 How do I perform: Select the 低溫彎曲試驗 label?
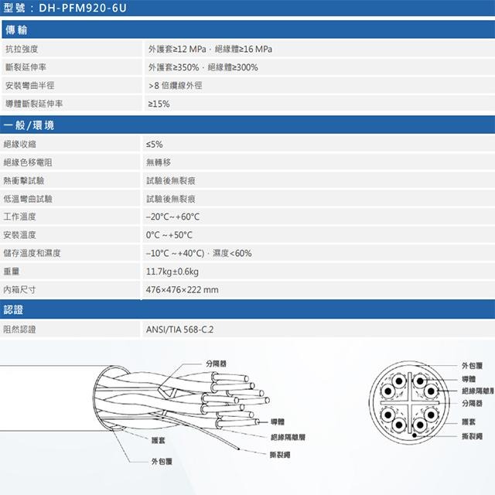pos(28,199)
